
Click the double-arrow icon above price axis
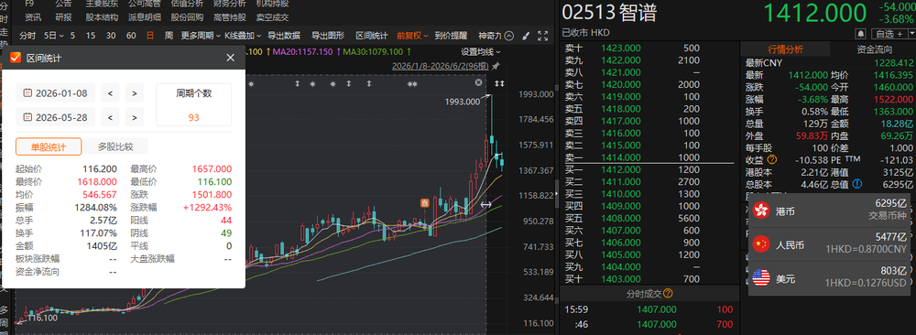(x=499, y=83)
